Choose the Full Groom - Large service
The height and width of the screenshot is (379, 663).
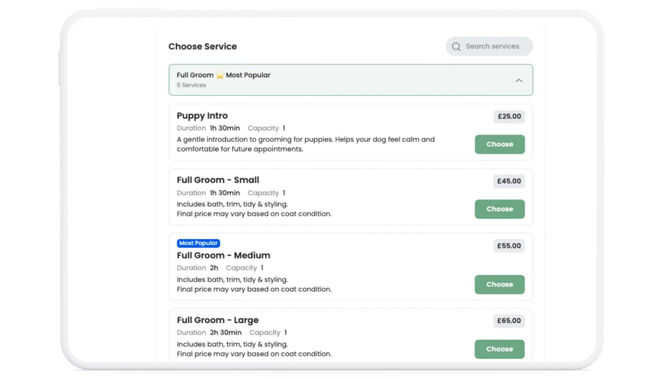pyautogui.click(x=500, y=349)
